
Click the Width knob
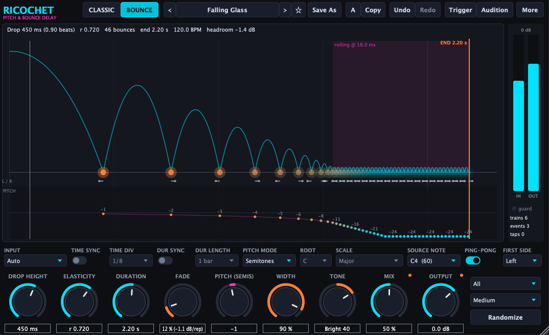286,301
